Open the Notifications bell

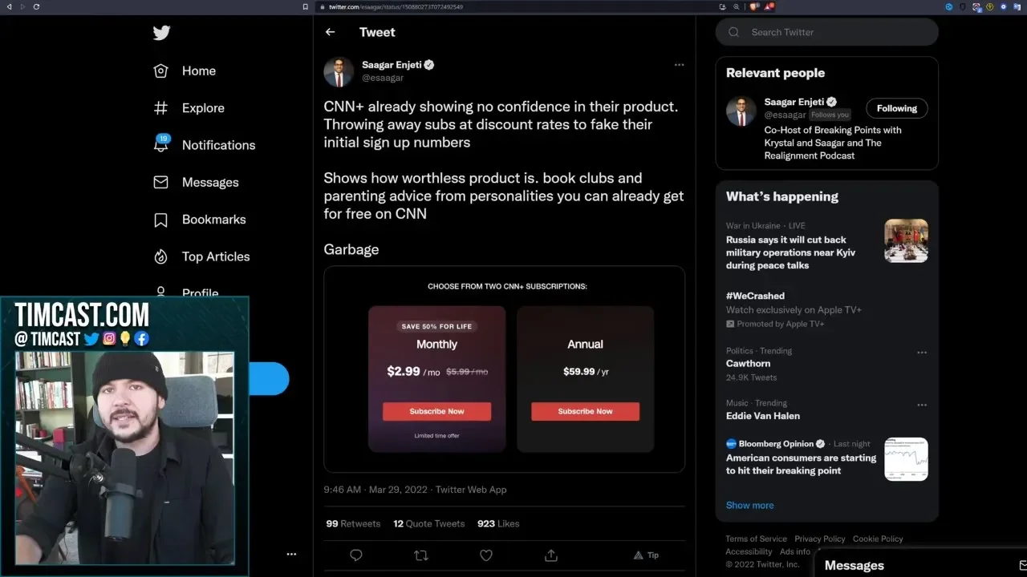[x=161, y=144]
